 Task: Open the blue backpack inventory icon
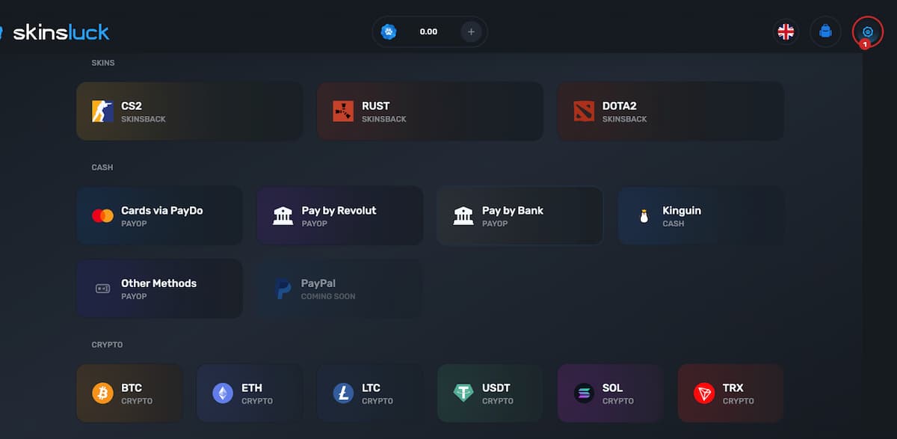(826, 31)
